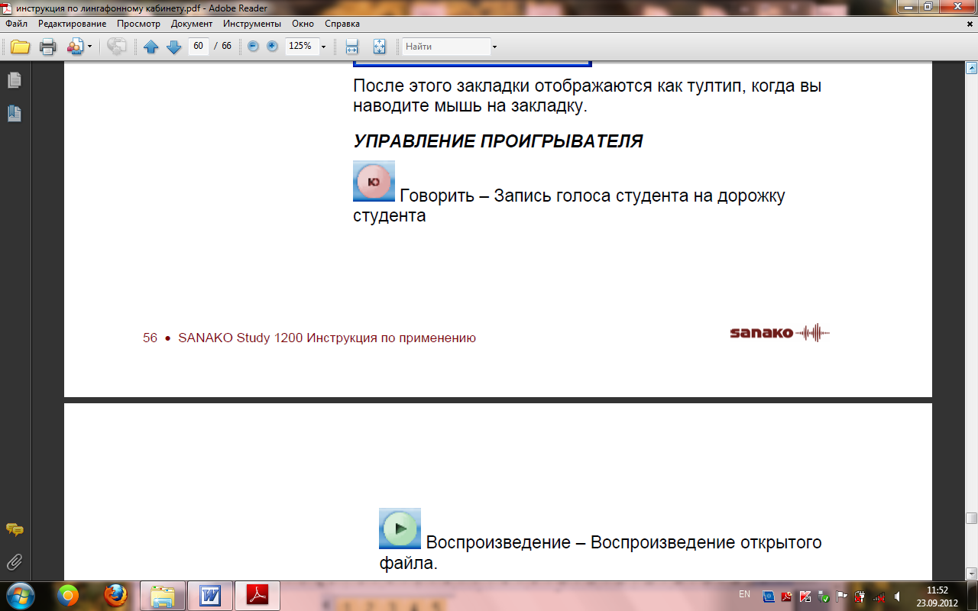978x611 pixels.
Task: Open the Документ menu
Action: click(x=192, y=24)
